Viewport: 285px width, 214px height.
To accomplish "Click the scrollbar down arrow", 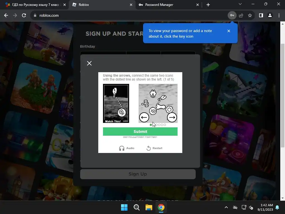I will coord(282,198).
